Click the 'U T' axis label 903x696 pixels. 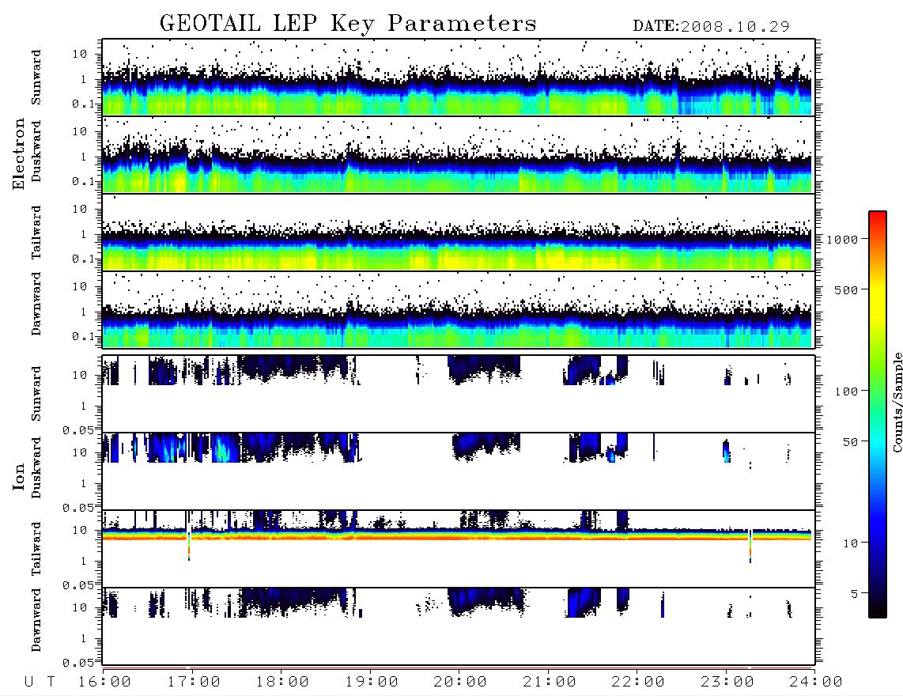click(x=40, y=683)
